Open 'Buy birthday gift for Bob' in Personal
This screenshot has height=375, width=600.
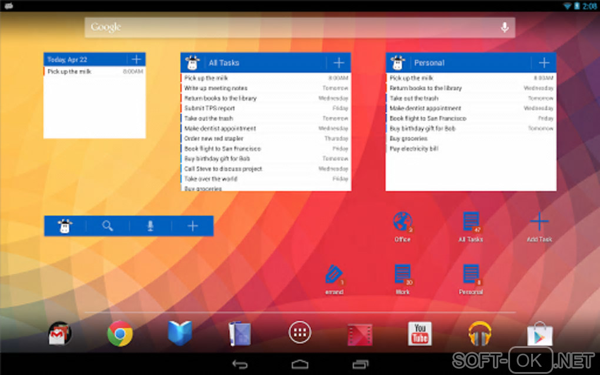point(471,129)
